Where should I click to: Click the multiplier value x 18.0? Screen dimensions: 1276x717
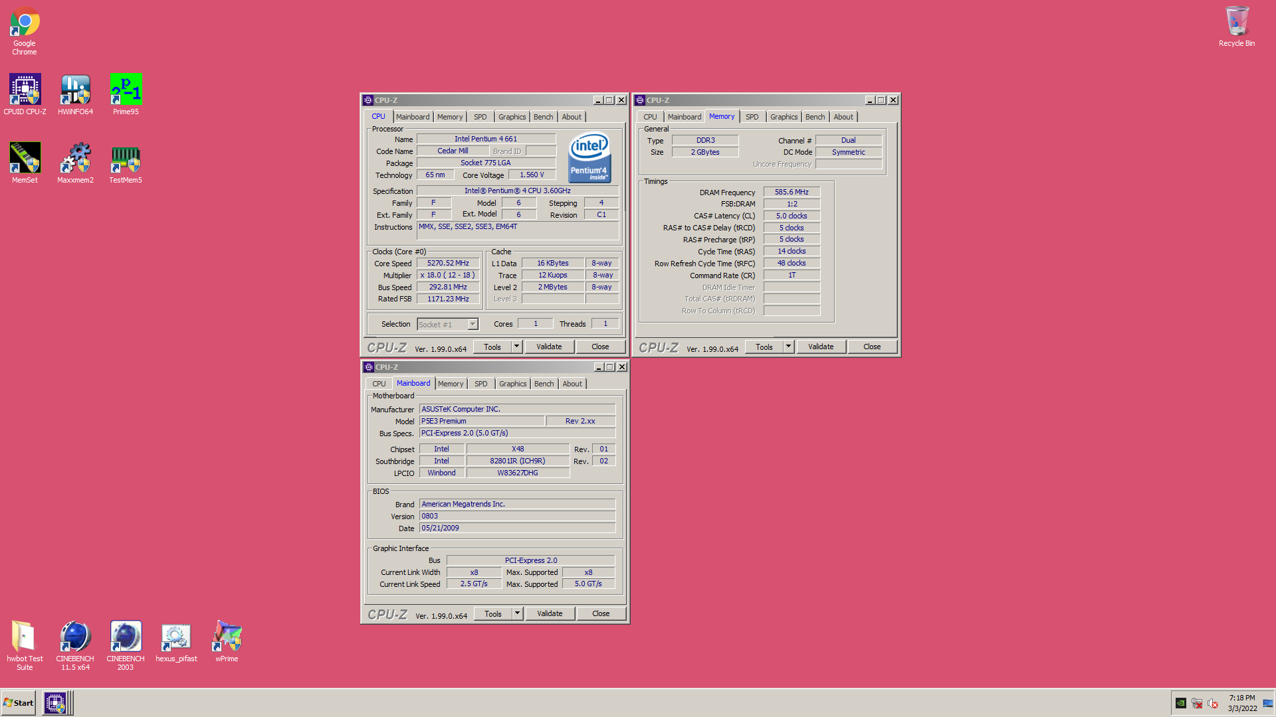[x=448, y=276]
